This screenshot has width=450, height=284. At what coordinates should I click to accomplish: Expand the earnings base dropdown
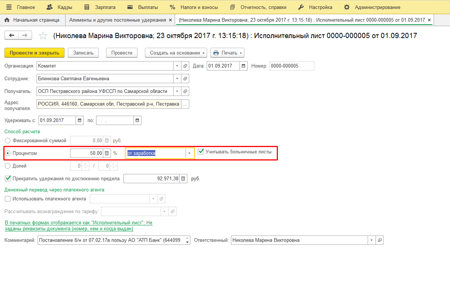pyautogui.click(x=190, y=153)
